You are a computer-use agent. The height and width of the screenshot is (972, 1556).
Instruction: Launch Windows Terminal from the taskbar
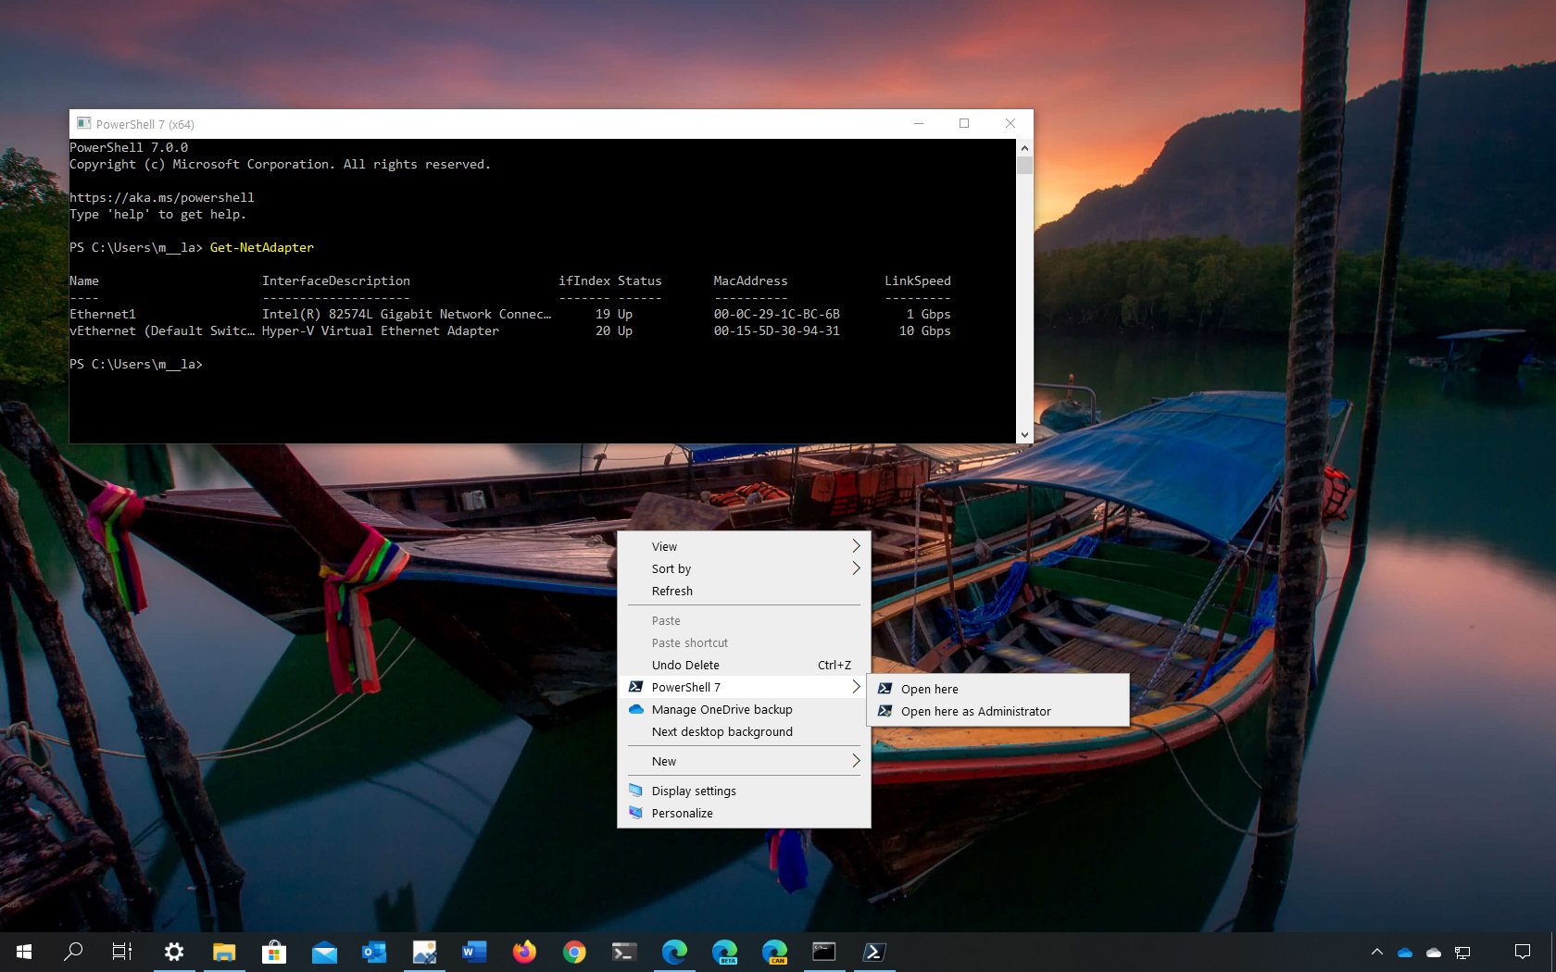(624, 952)
